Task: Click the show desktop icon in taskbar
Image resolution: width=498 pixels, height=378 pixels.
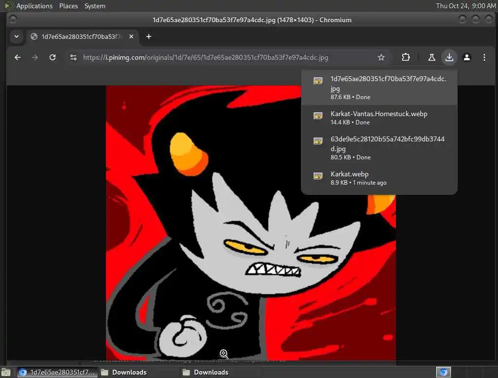Action: [6, 372]
